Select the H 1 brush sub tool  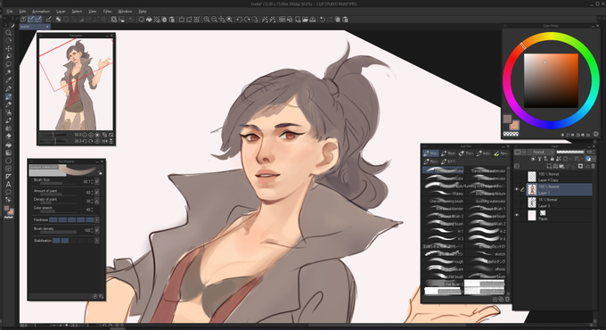pyautogui.click(x=443, y=231)
